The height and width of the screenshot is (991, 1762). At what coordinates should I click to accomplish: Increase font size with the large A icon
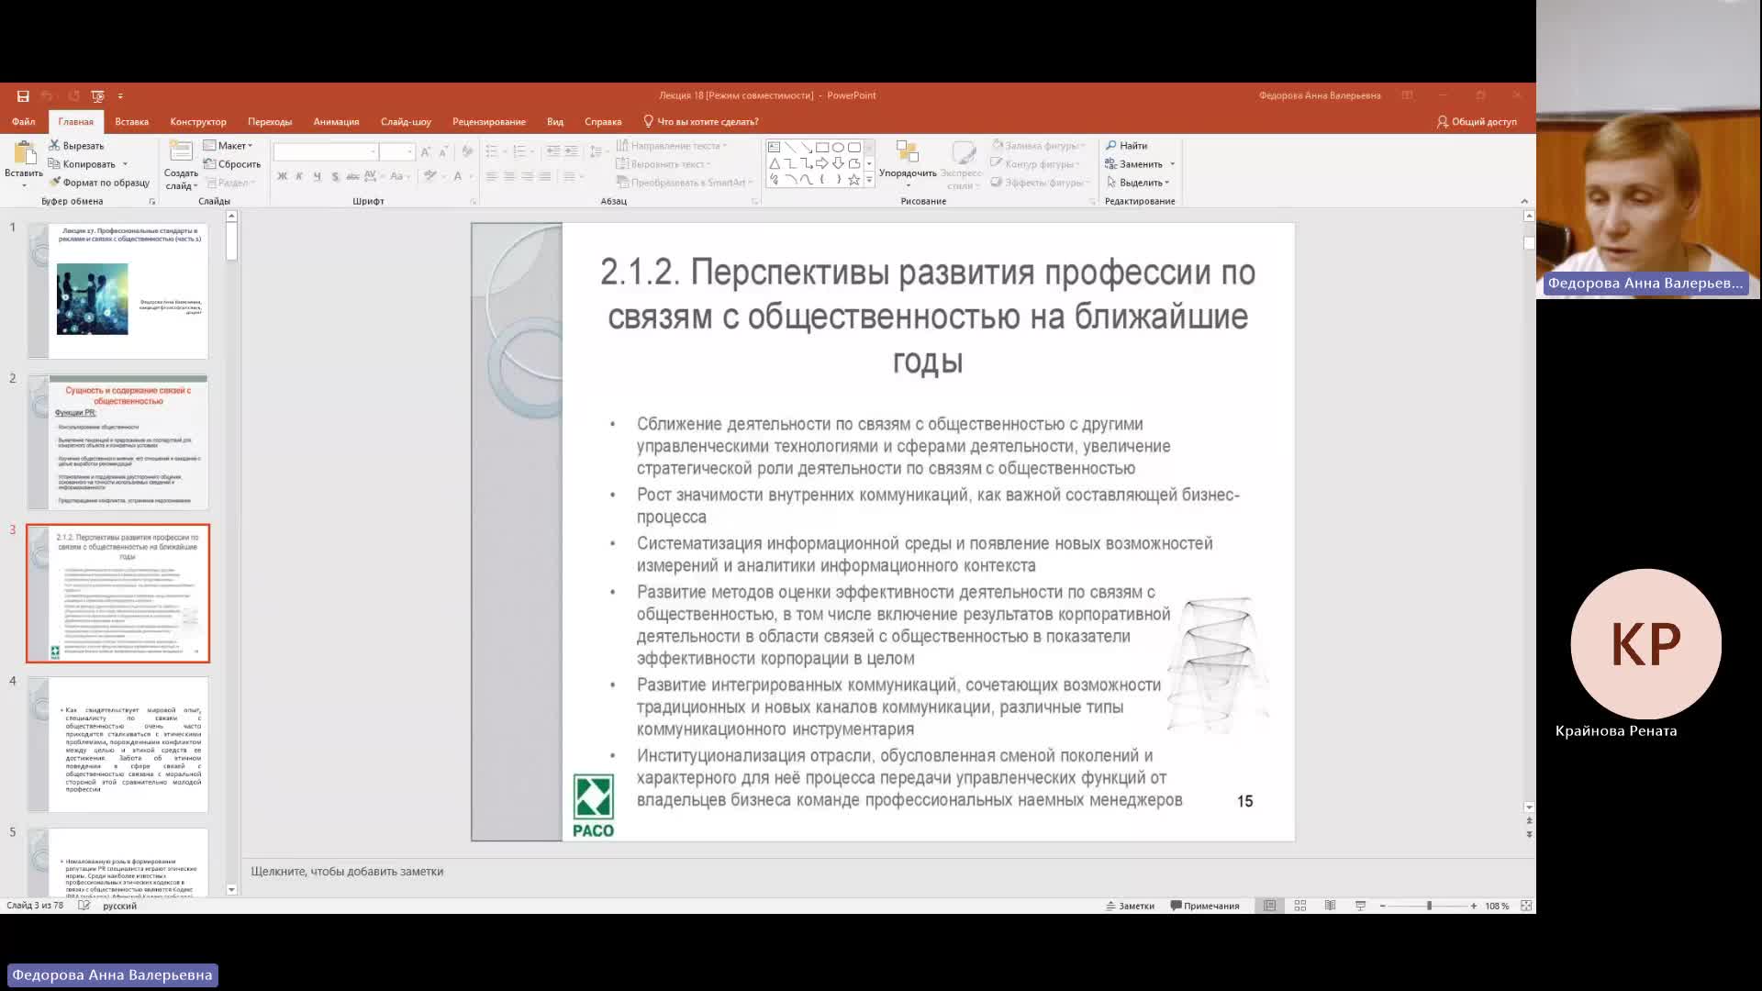(x=426, y=151)
